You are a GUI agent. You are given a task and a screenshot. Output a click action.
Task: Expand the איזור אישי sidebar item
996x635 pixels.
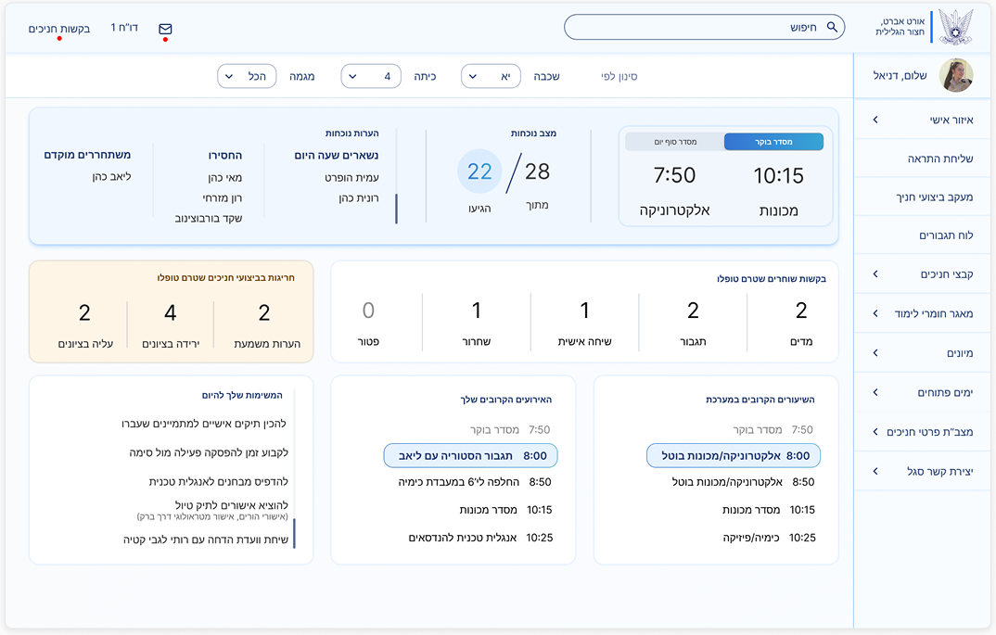(x=923, y=120)
